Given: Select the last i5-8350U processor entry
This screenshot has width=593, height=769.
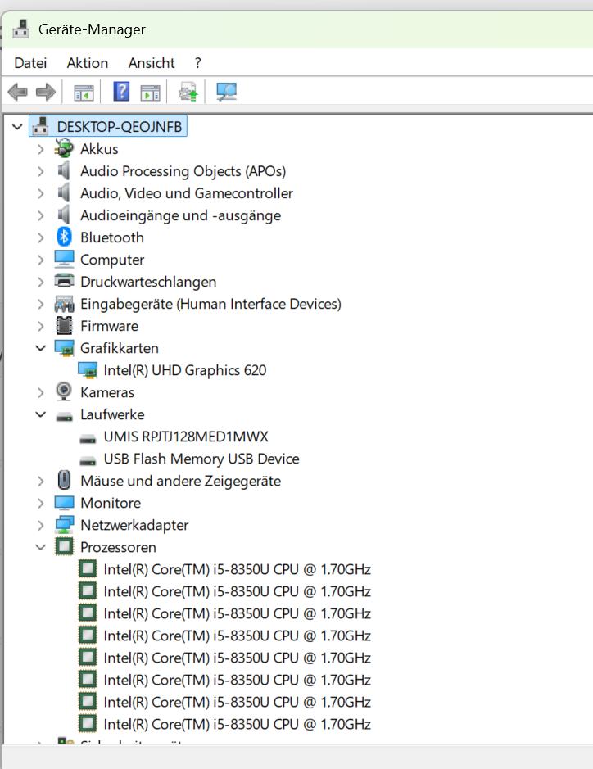Looking at the screenshot, I should 237,725.
